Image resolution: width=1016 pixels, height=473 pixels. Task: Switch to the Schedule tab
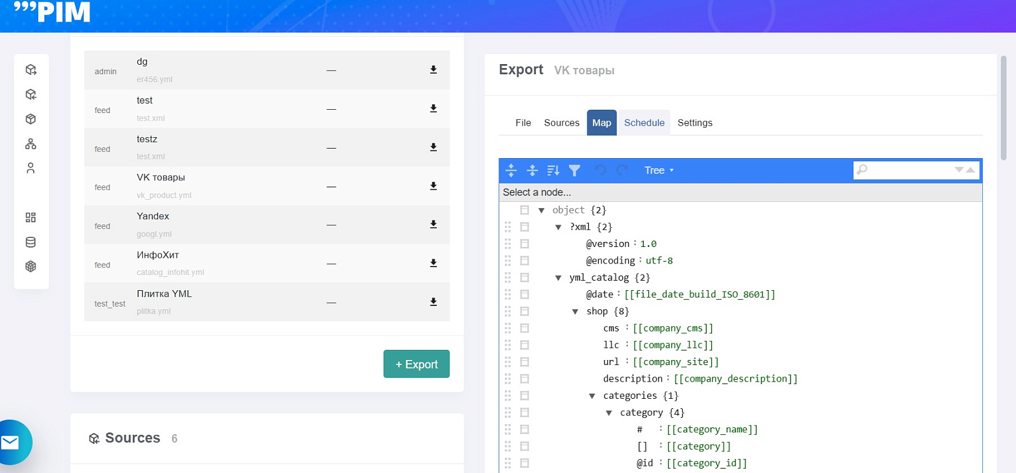[644, 123]
